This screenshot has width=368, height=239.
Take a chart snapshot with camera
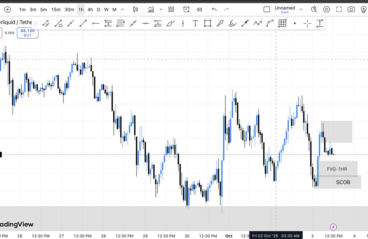351,9
